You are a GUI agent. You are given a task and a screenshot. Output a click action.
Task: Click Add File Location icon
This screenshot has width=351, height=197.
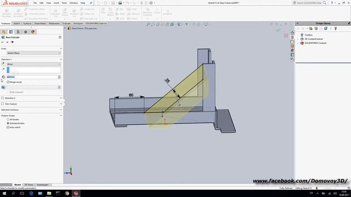point(316,28)
